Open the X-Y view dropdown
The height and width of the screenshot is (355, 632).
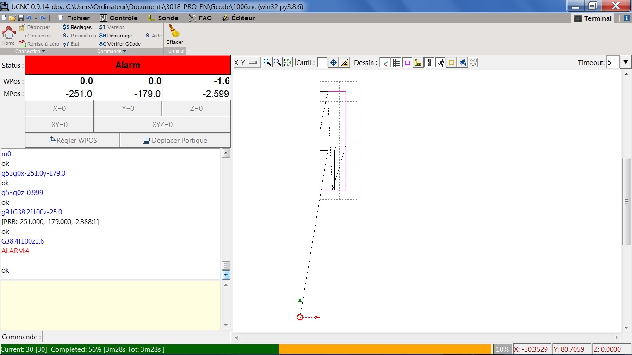click(247, 63)
